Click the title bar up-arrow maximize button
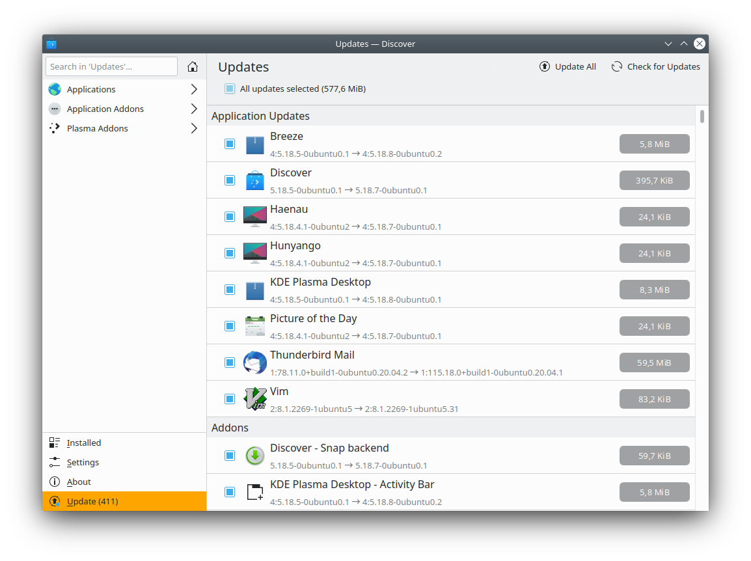 point(684,44)
